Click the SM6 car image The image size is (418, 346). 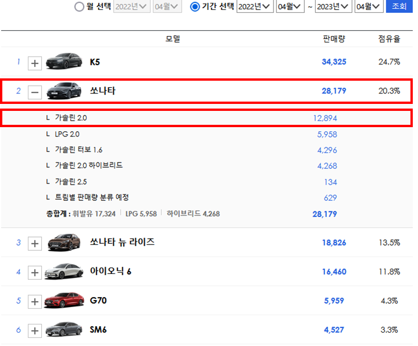tap(64, 329)
